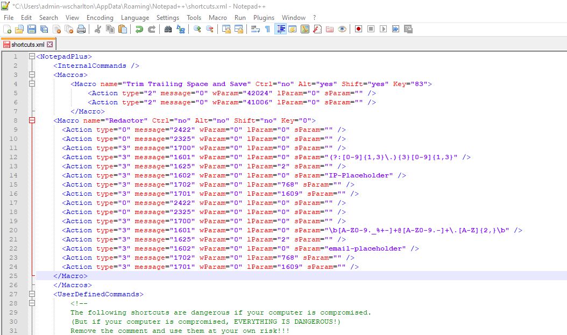Open the Plugins menu
The width and height of the screenshot is (567, 335).
coord(264,18)
